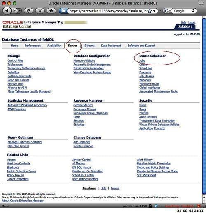Open Automatic Undo Management link
Image resolution: width=206 pixels, height=213 pixels.
click(92, 65)
